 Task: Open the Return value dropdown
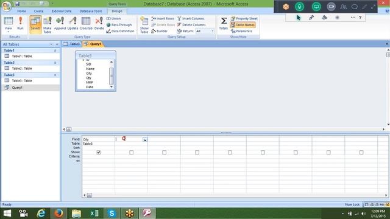coord(213,31)
